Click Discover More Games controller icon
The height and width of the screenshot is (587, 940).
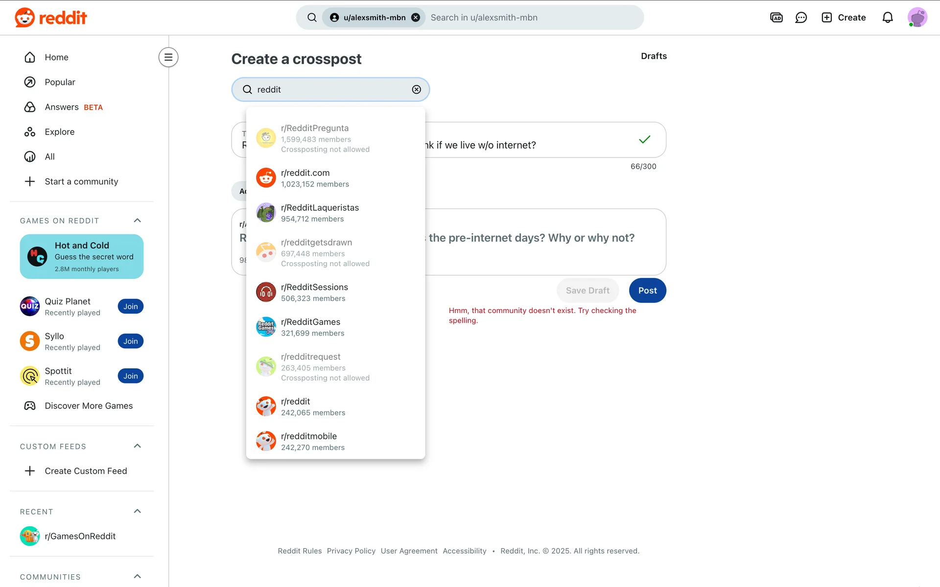tap(30, 406)
